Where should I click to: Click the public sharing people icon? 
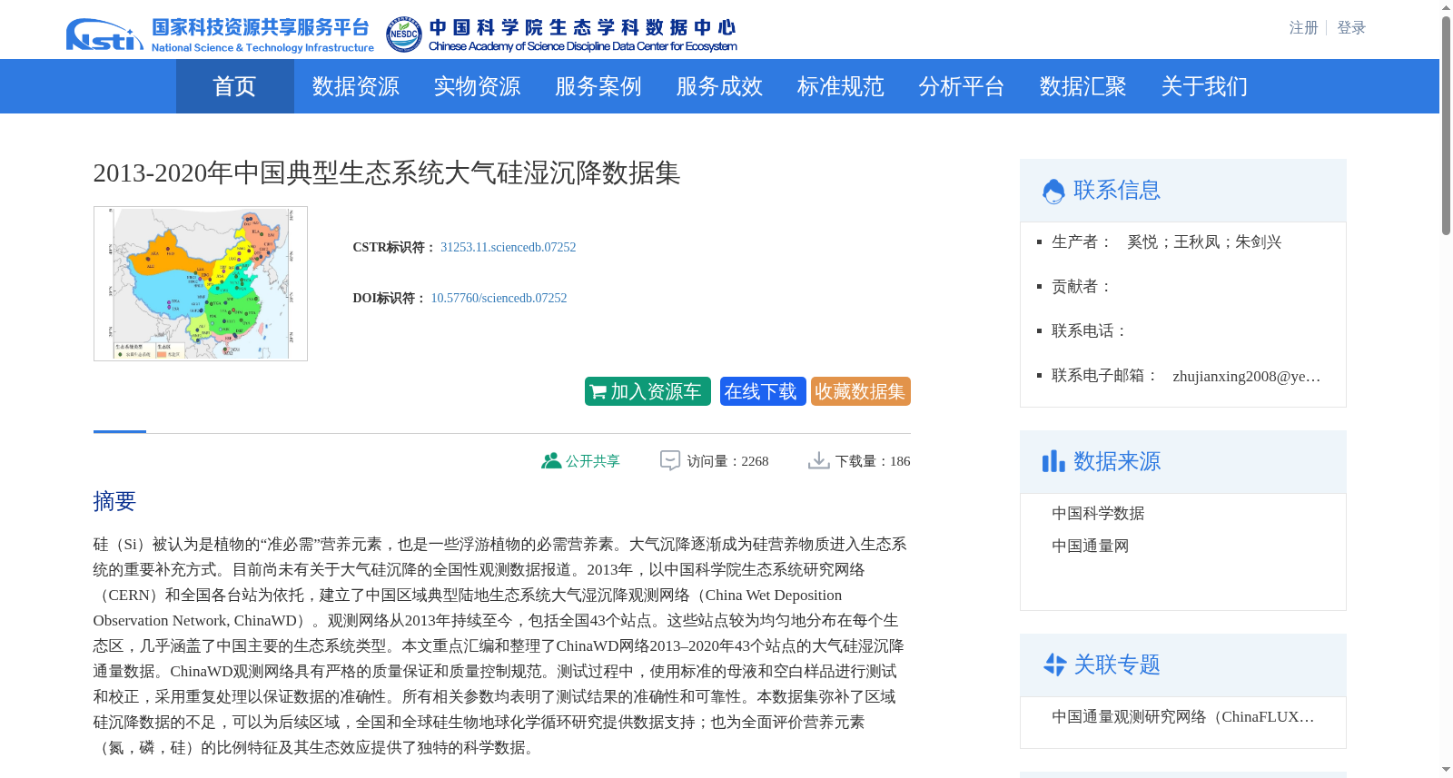551,461
